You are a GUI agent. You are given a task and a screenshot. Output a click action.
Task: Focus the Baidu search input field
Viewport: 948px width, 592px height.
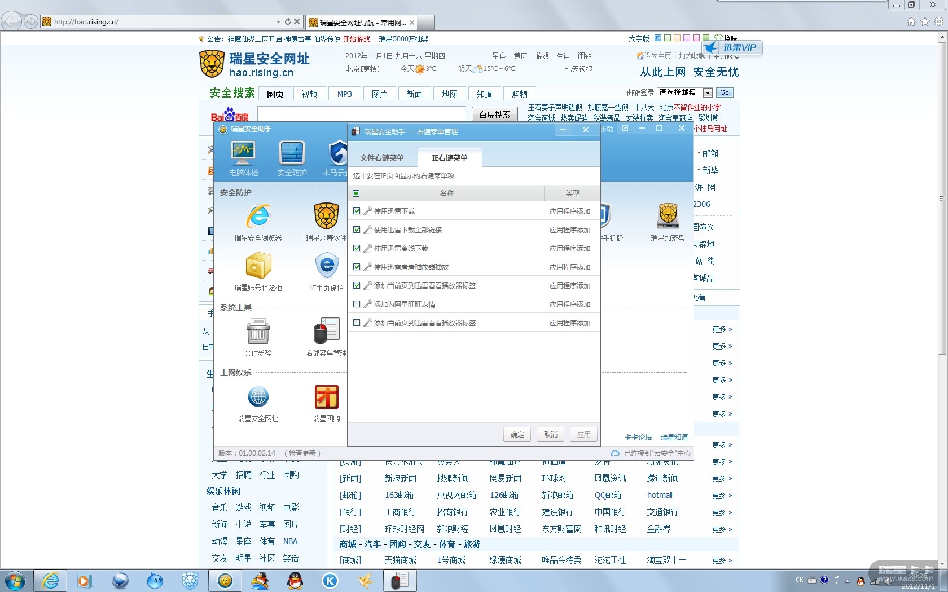click(x=362, y=114)
